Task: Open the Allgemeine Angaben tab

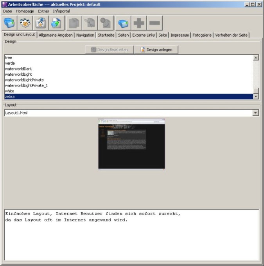Action: coord(55,35)
